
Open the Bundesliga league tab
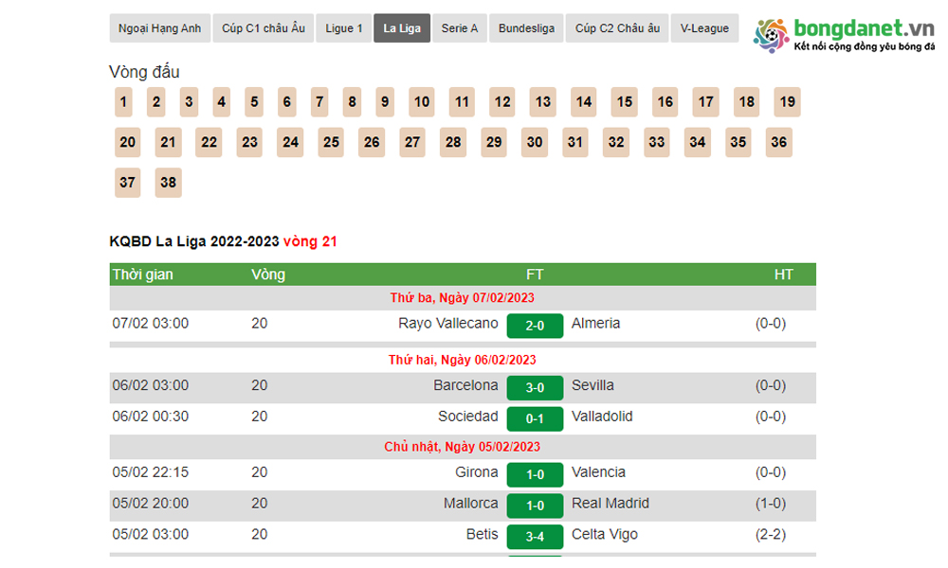pos(526,28)
